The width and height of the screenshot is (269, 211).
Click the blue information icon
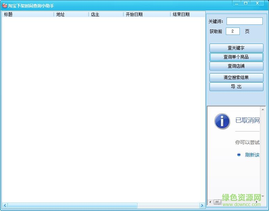click(222, 121)
